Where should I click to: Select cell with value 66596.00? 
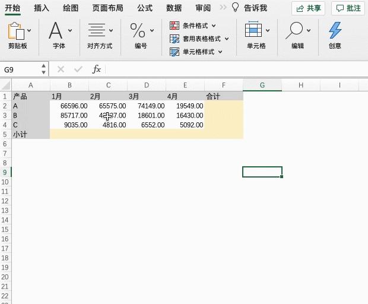click(x=69, y=106)
